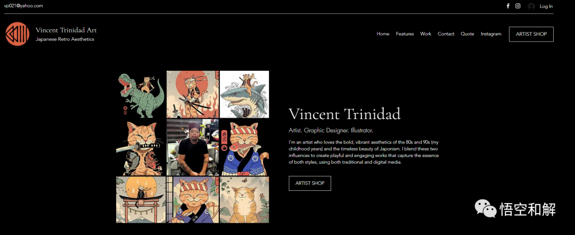Open the Instagram icon in top bar
The height and width of the screenshot is (235, 575).
(518, 6)
